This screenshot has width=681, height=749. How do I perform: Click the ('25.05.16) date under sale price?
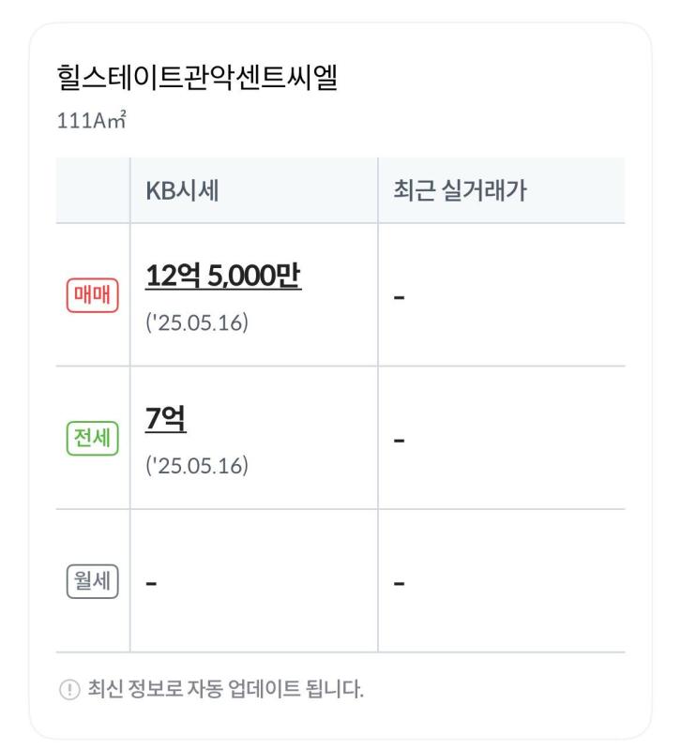tap(197, 322)
